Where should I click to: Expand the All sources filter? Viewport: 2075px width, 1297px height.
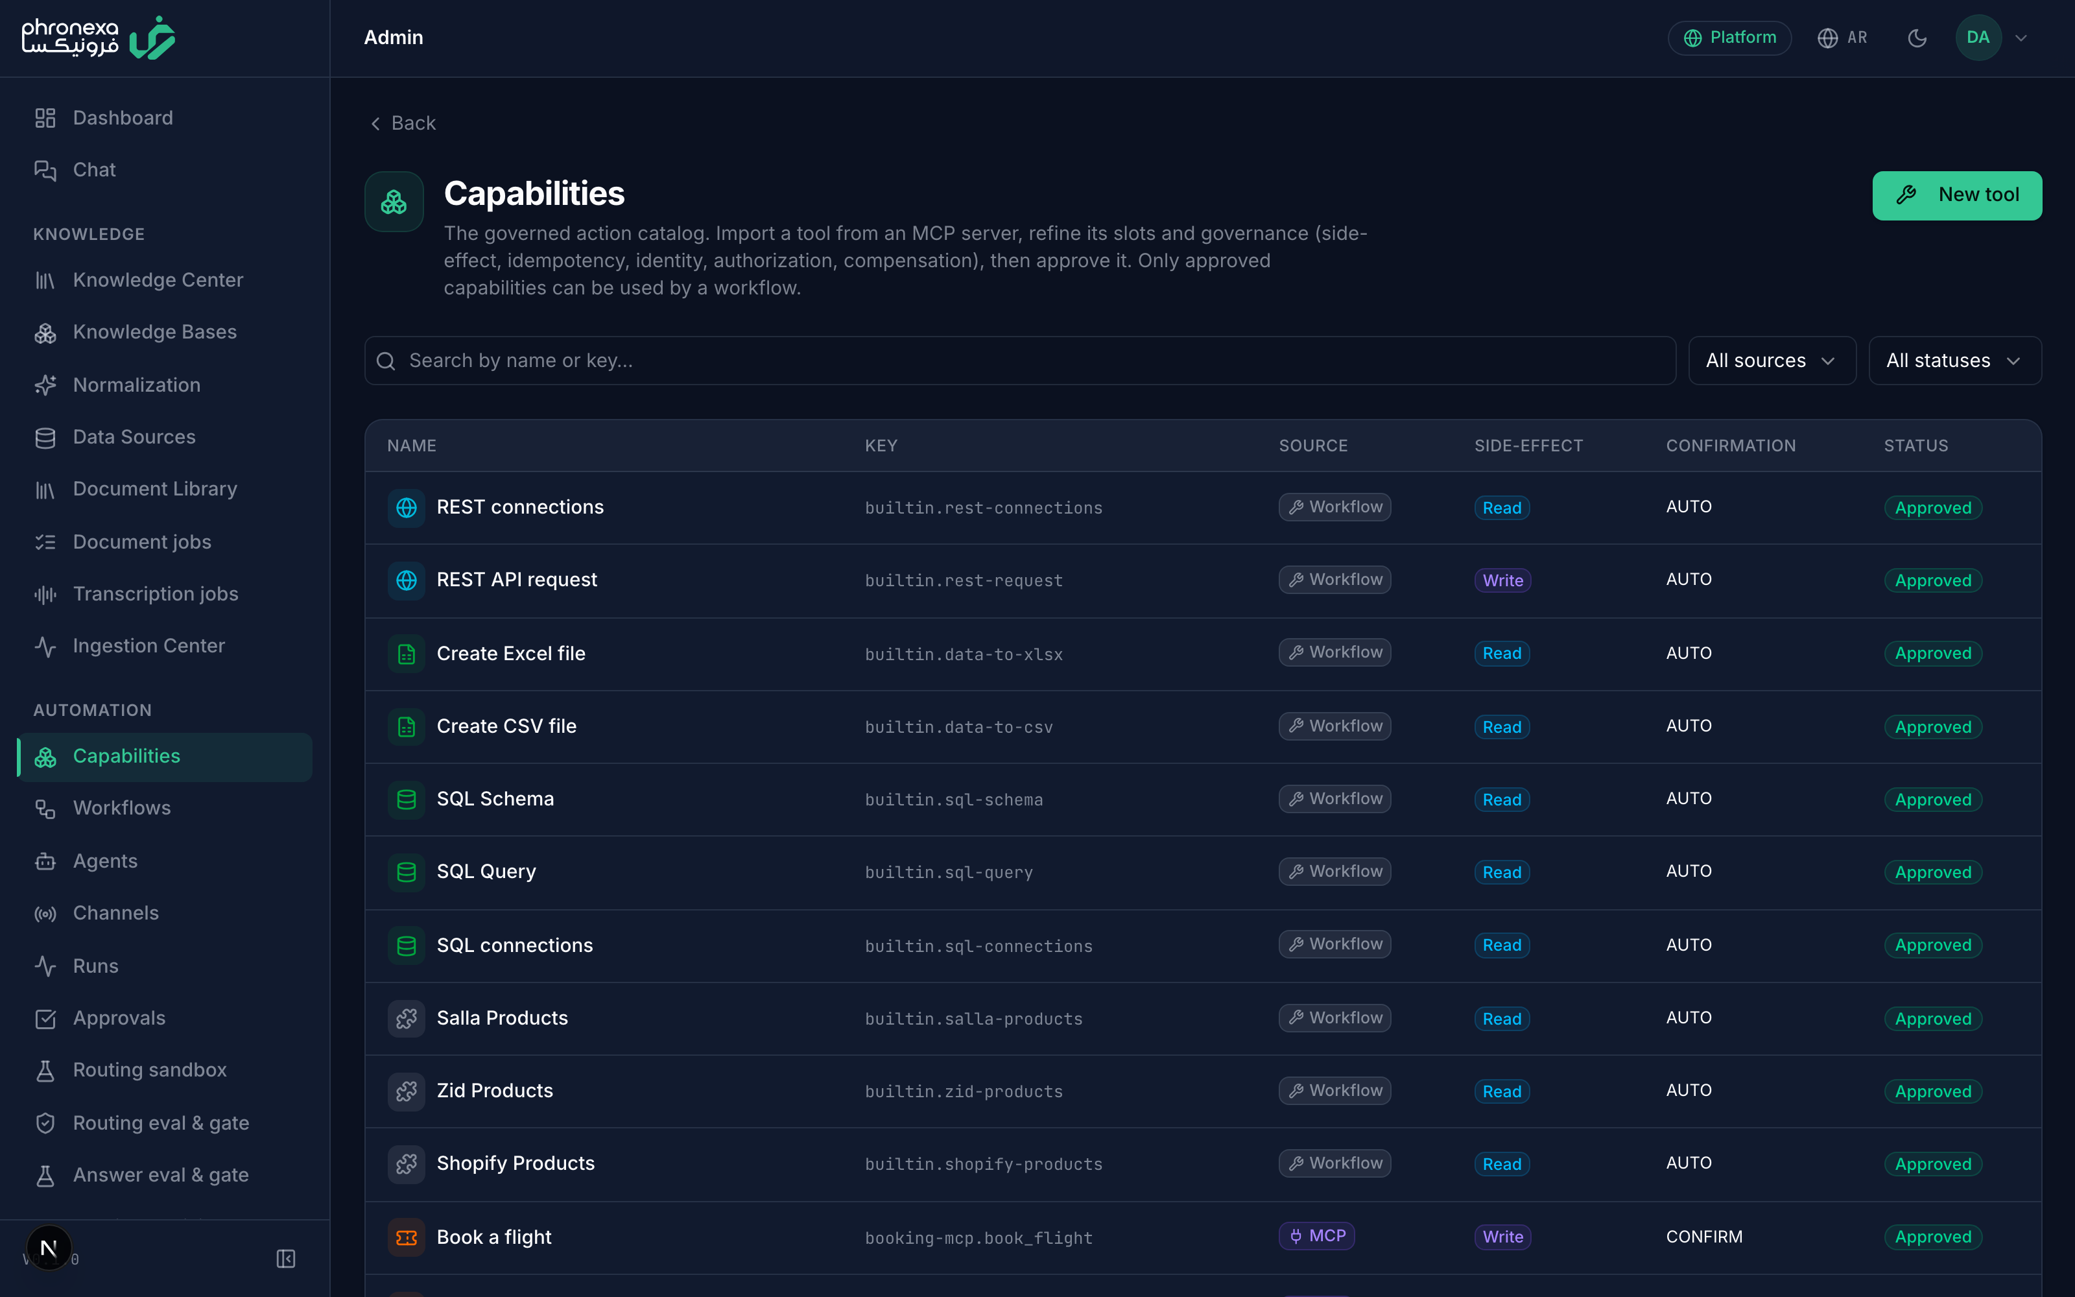1772,361
